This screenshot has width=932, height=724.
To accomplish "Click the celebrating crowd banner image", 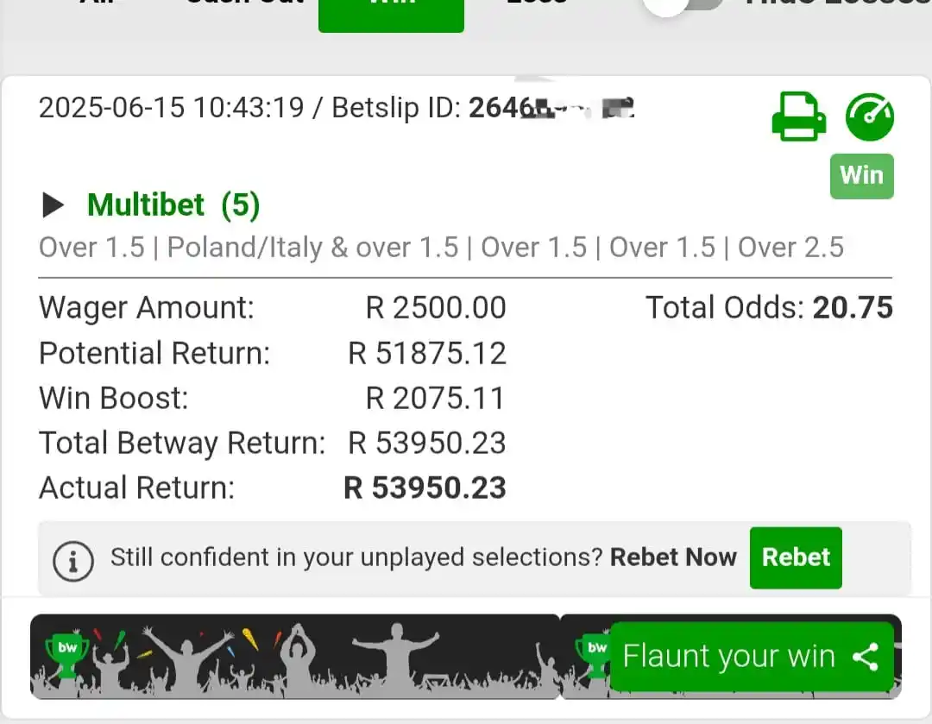I will (295, 656).
